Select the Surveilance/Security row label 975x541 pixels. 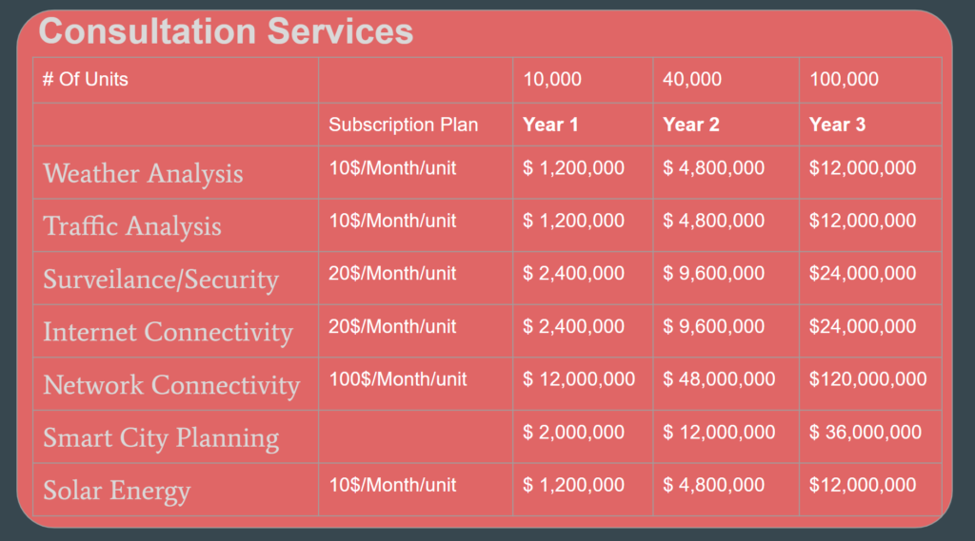coord(160,279)
